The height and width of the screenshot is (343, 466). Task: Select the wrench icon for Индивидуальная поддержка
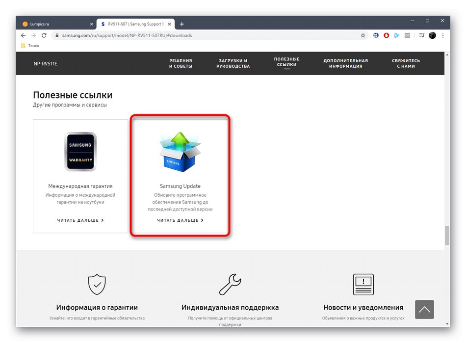coord(230,284)
